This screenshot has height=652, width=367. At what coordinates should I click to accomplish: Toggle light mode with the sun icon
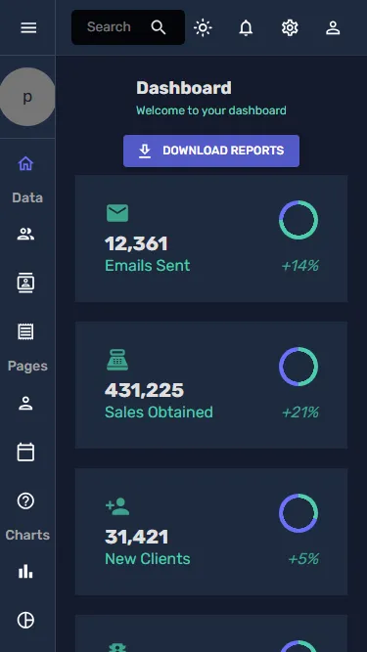pos(203,28)
